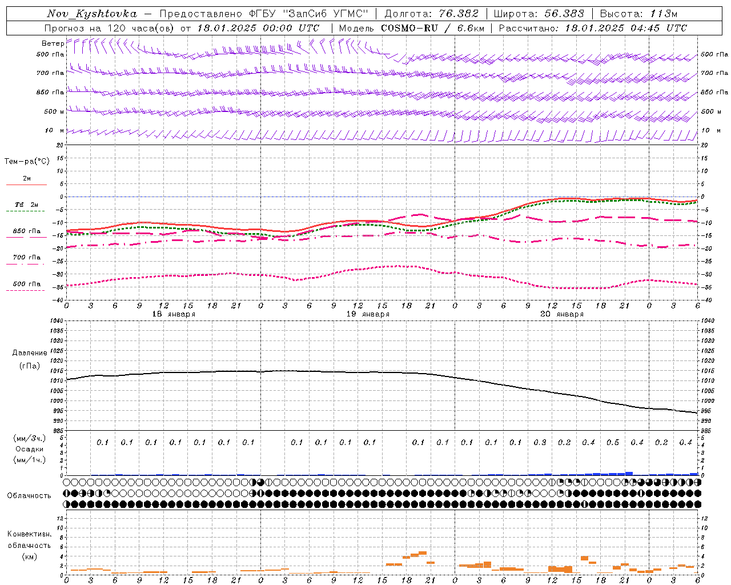The width and height of the screenshot is (731, 585).
Task: Select the 0.5 precipitation value
Action: coord(613,443)
